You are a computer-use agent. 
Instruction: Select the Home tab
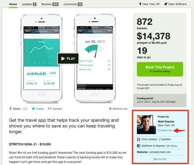coord(13,4)
